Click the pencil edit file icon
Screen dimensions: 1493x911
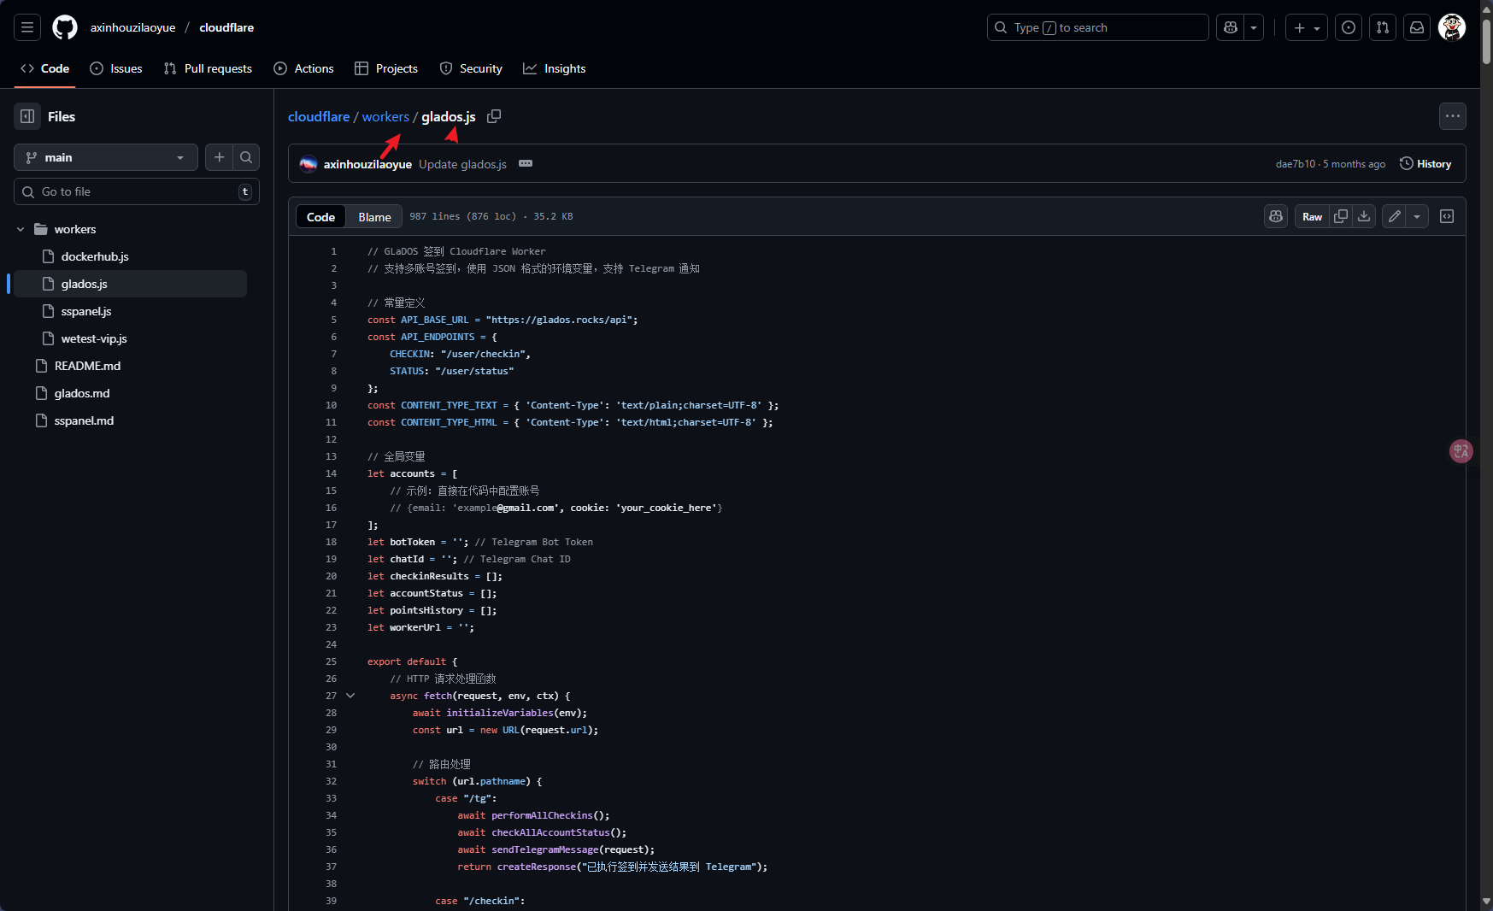click(1394, 216)
